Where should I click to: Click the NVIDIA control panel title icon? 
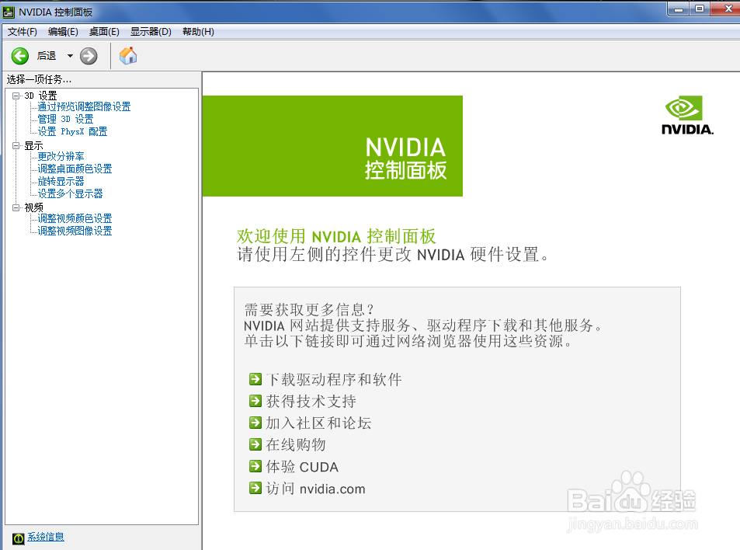(9, 12)
